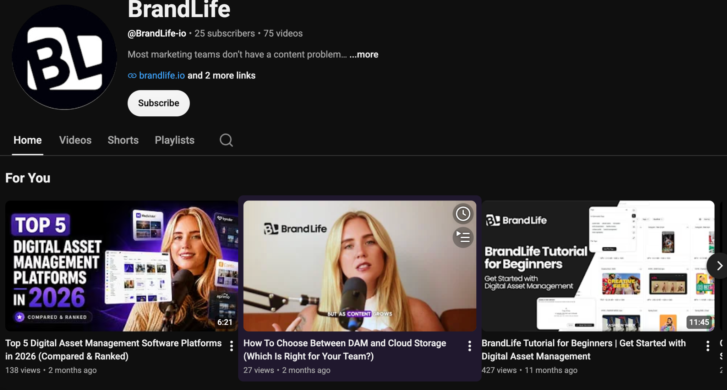Click the 11:45 duration badge
Viewport: 727px width, 390px height.
click(x=699, y=322)
